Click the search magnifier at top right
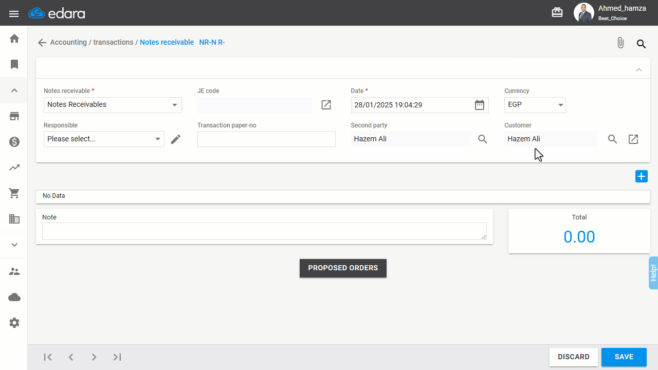This screenshot has height=370, width=658. point(641,44)
